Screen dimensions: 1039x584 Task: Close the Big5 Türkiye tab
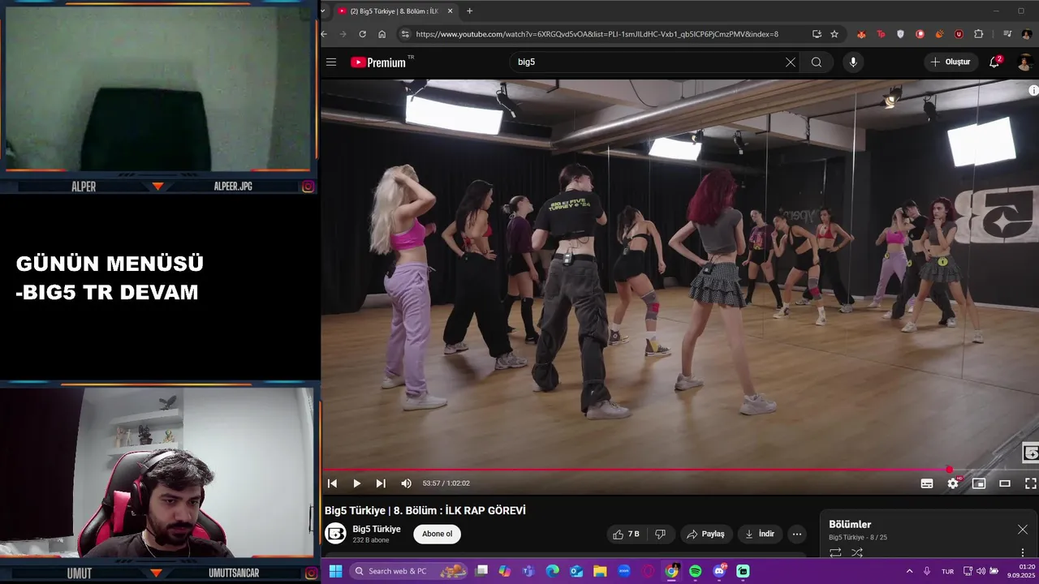pyautogui.click(x=451, y=11)
